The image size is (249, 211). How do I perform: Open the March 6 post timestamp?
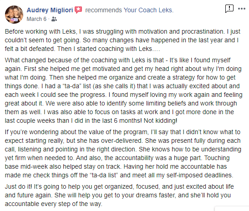click(x=36, y=19)
